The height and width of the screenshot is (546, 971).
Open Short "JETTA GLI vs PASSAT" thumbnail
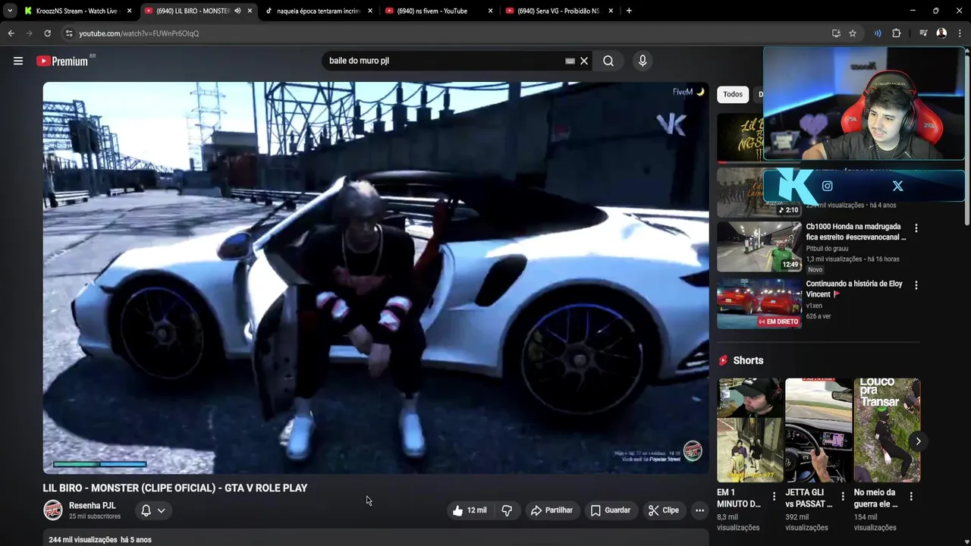coord(819,430)
